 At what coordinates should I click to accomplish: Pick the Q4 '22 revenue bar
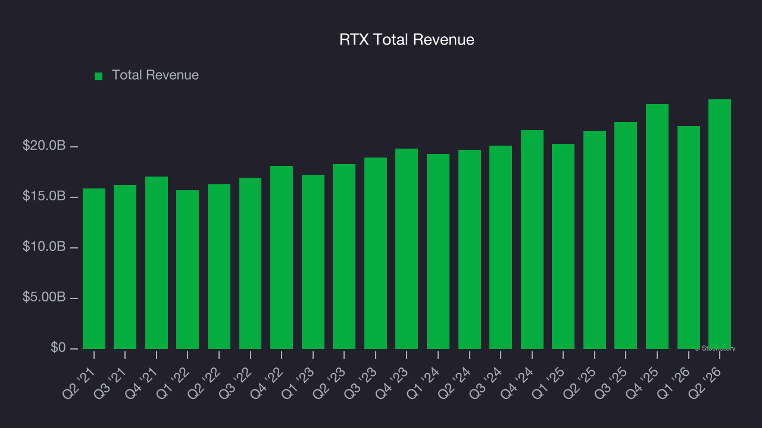[x=282, y=257]
